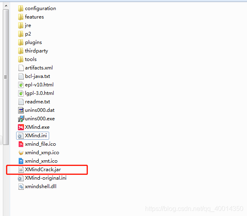Select the xmind_xmp.ico package icon
Screen dimensions: 247x216
[21, 153]
